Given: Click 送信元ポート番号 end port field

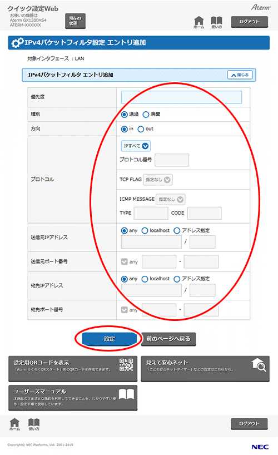Looking at the screenshot, I should (x=201, y=261).
